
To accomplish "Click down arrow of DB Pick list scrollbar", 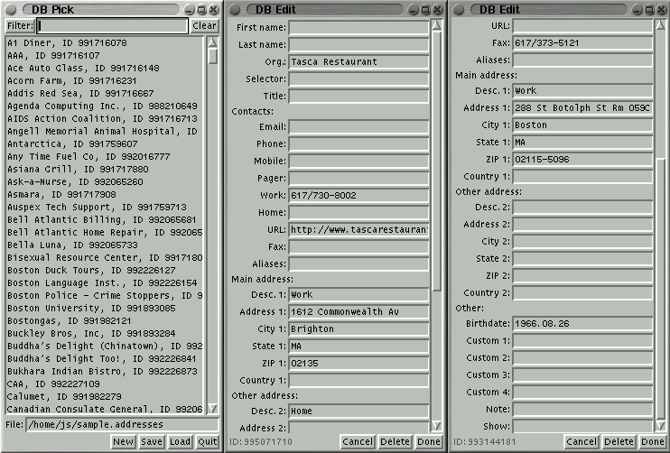I will pos(212,409).
